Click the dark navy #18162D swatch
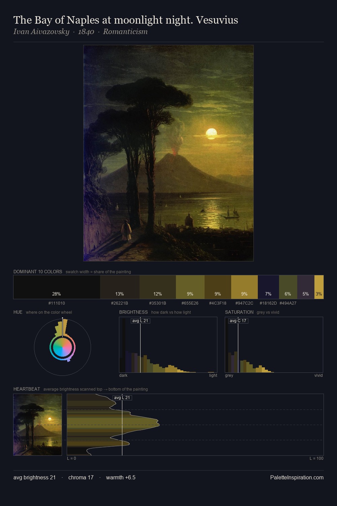Viewport: 337px width, 506px height. pos(268,287)
